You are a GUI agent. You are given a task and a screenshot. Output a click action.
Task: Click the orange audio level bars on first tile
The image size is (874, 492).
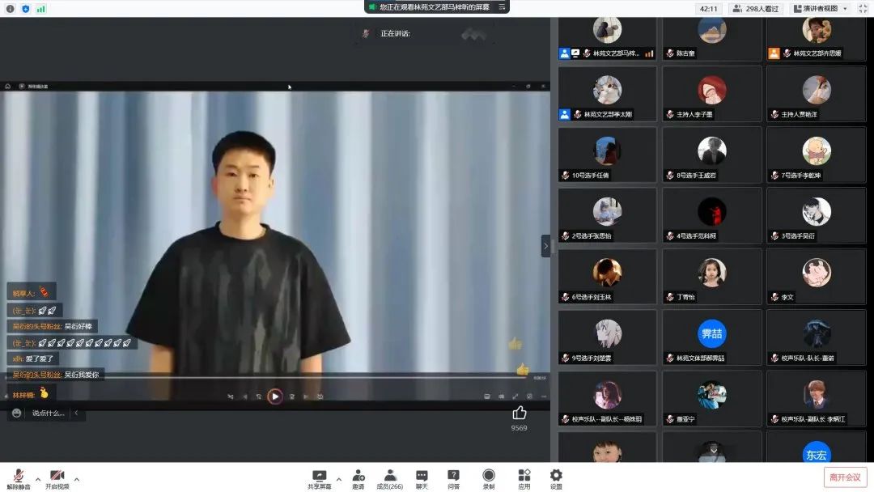coord(649,53)
